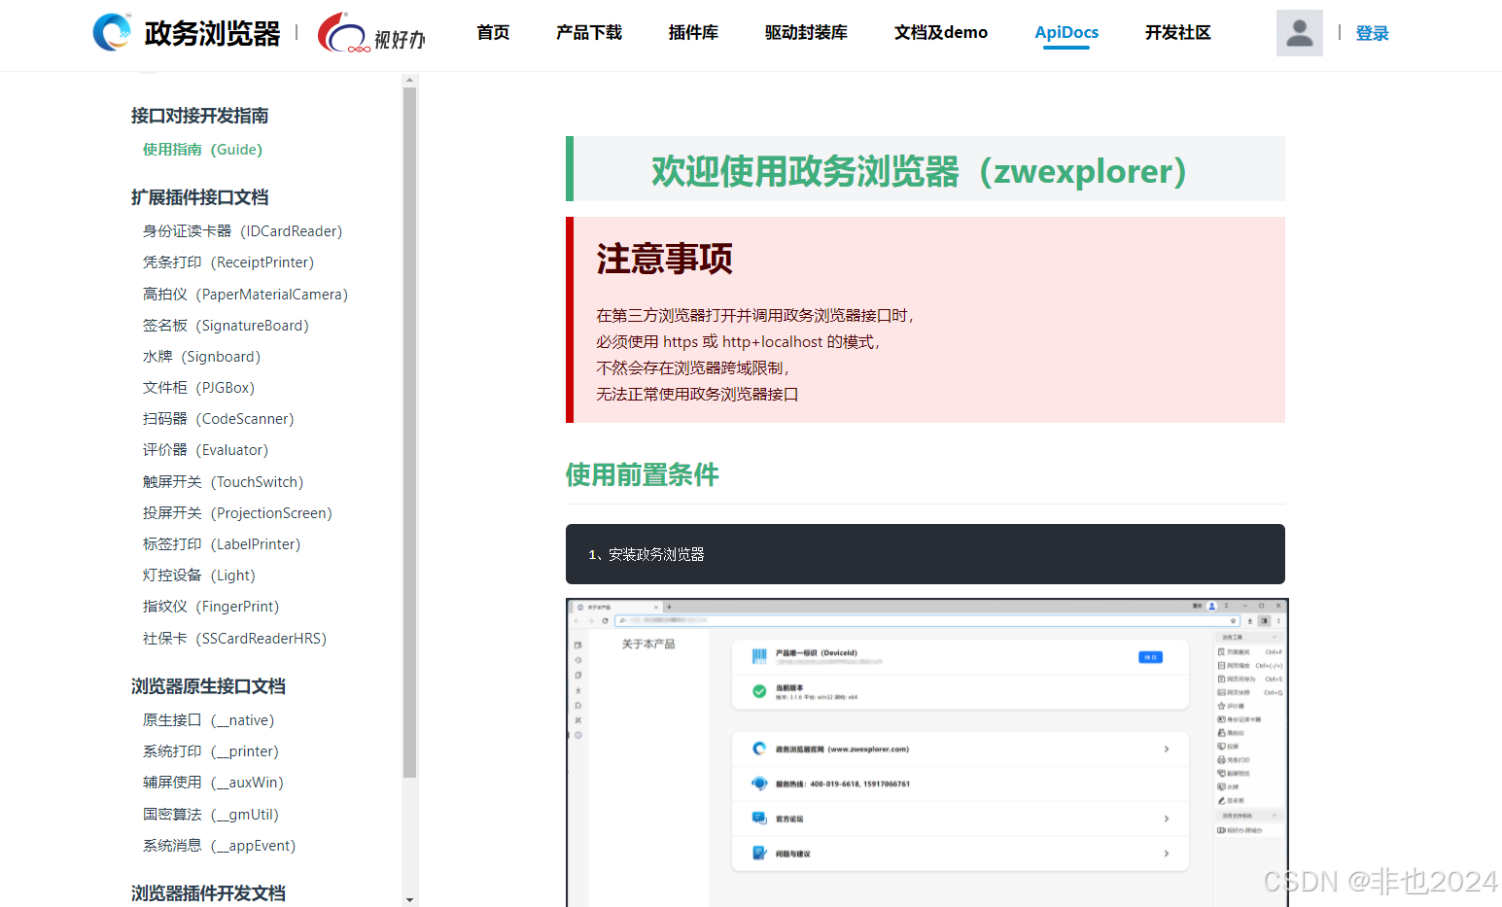
Task: Open 国密算法 (__gmUtil) doc
Action: tap(211, 815)
